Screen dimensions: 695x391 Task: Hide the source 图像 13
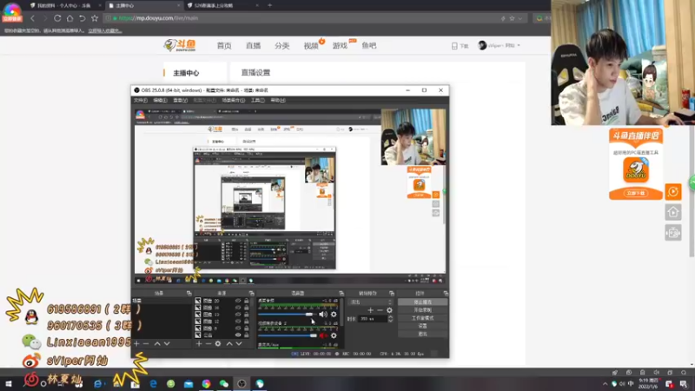[x=238, y=315]
